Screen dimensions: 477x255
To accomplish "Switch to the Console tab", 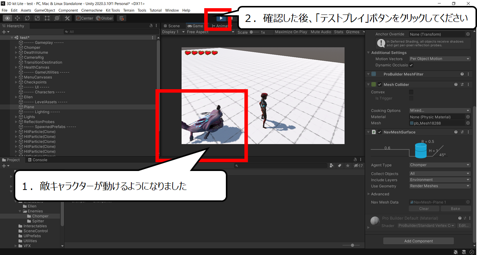I will pyautogui.click(x=38, y=160).
